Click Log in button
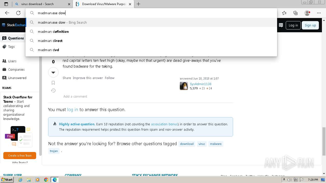The height and width of the screenshot is (183, 326). tap(293, 25)
